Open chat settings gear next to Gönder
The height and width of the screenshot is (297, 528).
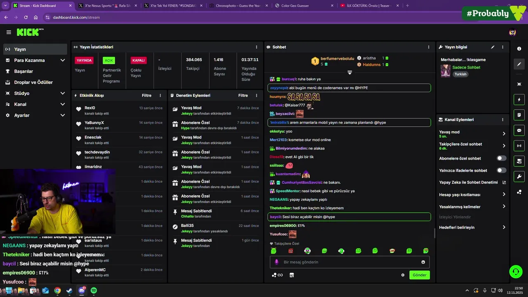pos(403,275)
